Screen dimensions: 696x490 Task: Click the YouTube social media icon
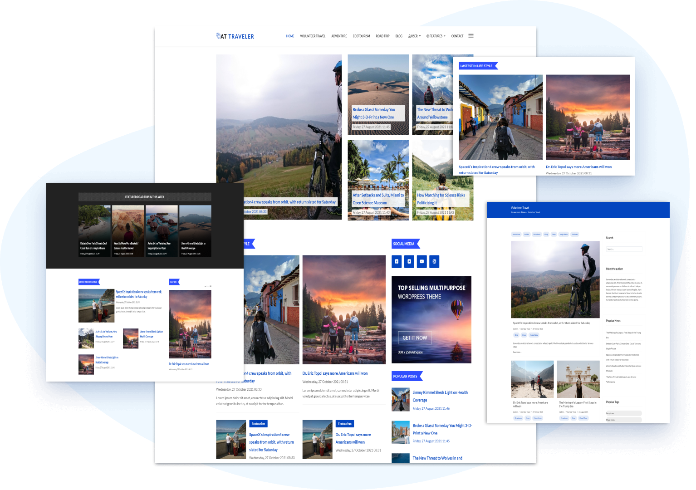point(422,261)
